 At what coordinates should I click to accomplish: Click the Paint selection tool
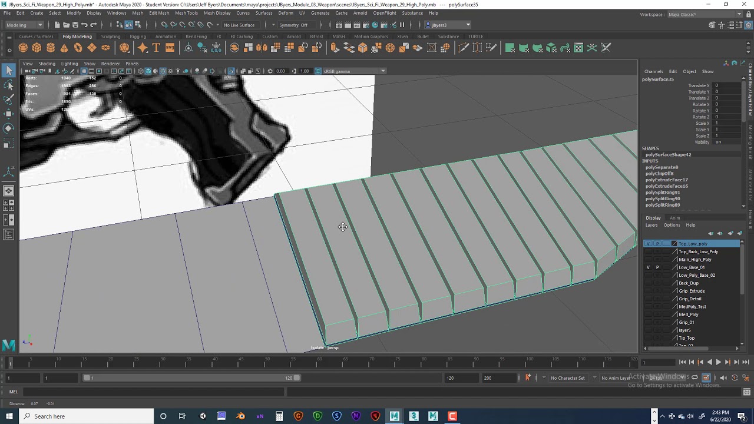[x=8, y=100]
